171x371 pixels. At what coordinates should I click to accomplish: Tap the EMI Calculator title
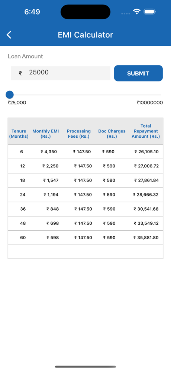click(x=85, y=35)
